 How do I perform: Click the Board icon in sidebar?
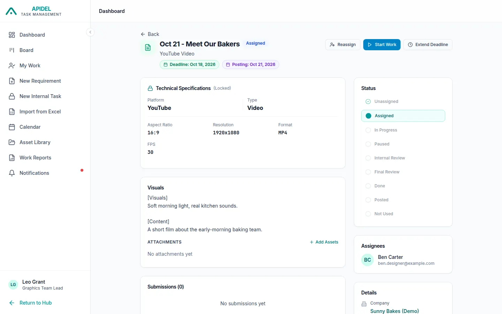pos(12,50)
